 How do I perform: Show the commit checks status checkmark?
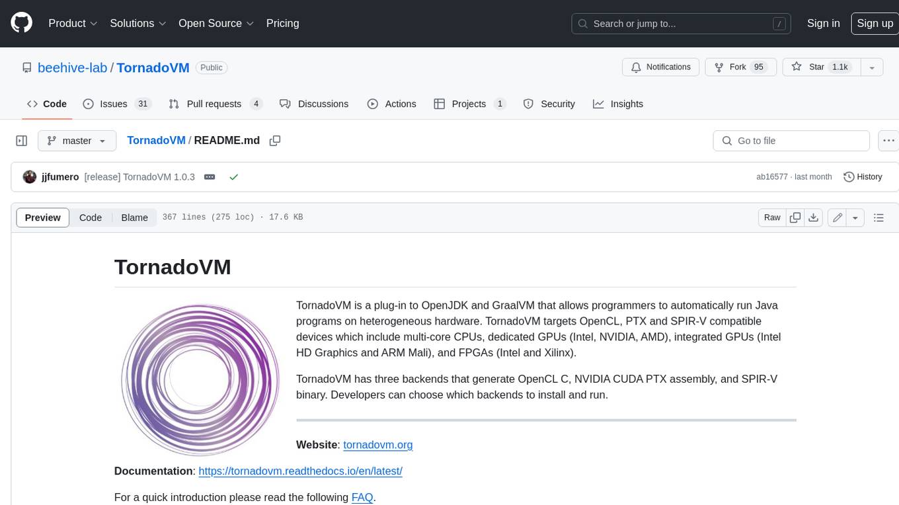(x=233, y=177)
